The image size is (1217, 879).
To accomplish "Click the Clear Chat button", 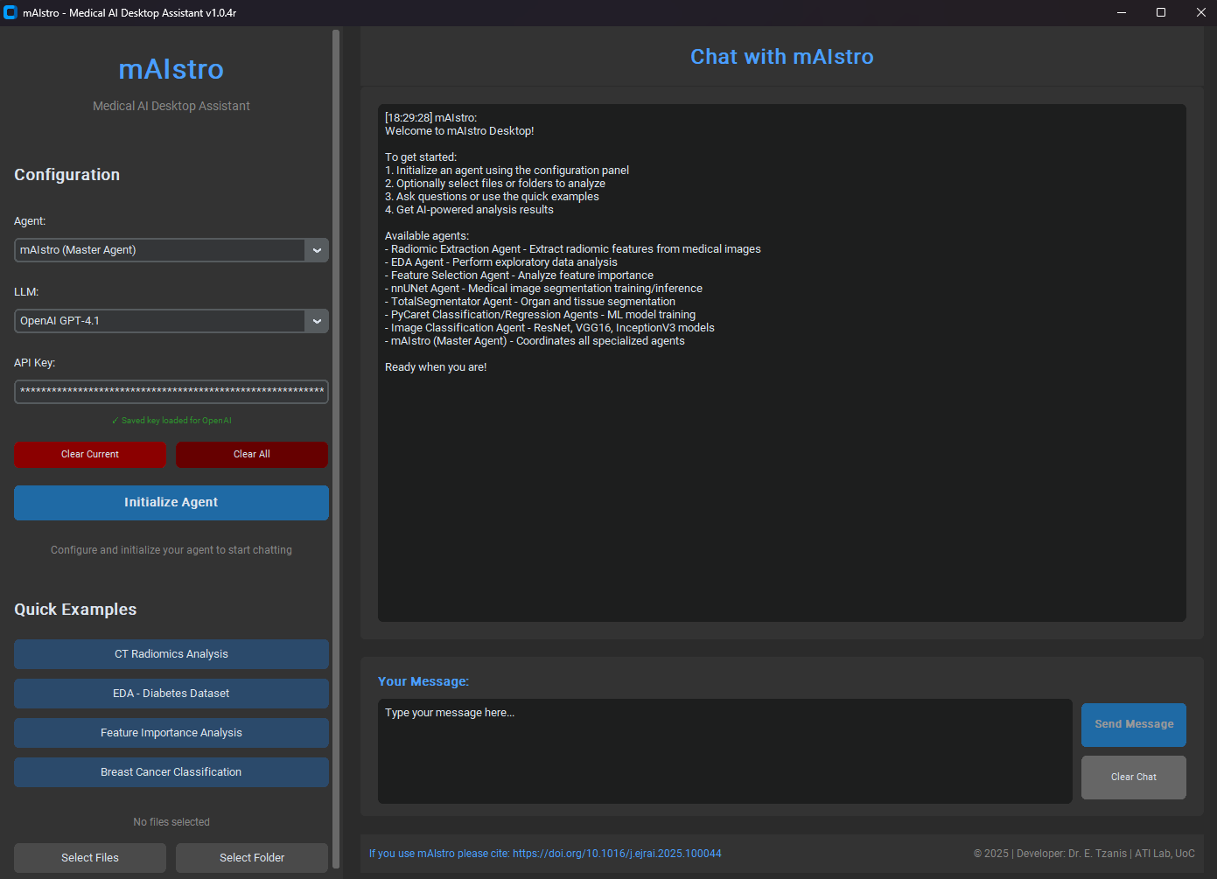I will [1134, 778].
